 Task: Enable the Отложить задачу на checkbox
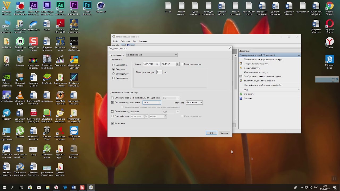112,98
